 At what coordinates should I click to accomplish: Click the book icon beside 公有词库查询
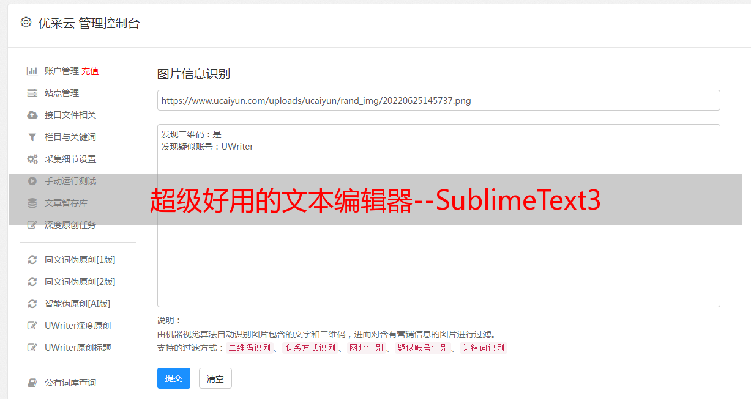coord(32,383)
